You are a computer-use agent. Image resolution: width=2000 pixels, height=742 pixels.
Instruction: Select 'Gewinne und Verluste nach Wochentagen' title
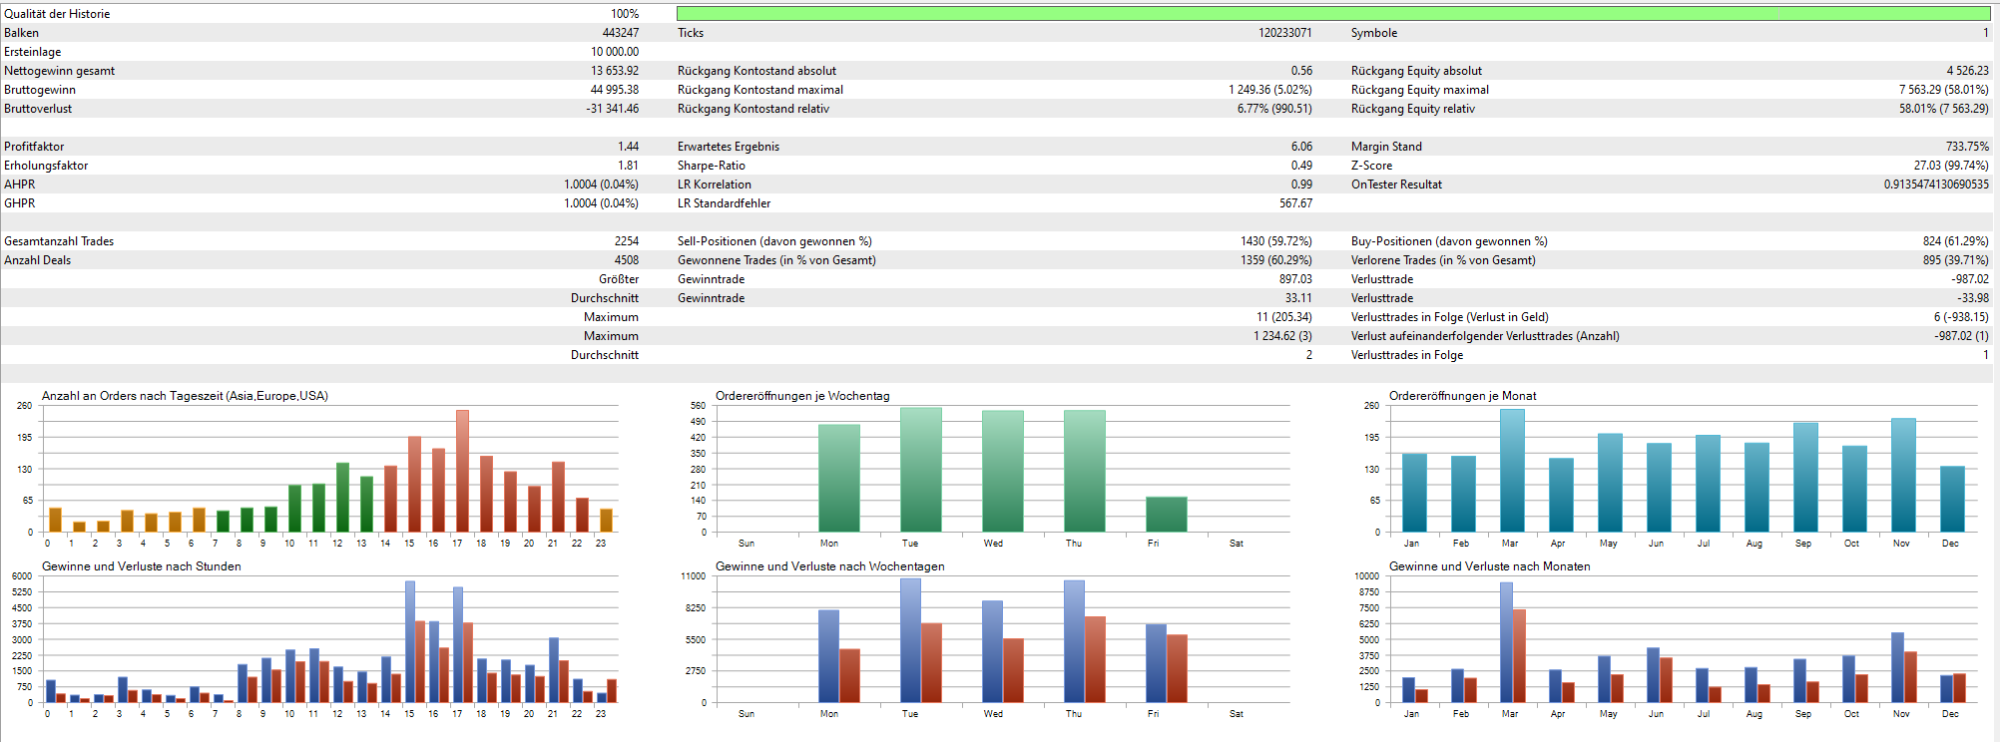click(x=830, y=566)
